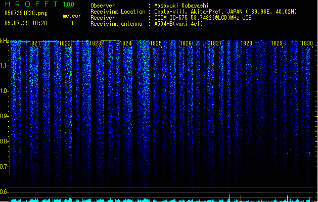Click the 0.8 kHz frequency tick label
The height and width of the screenshot is (202, 318).
[x=4, y=141]
